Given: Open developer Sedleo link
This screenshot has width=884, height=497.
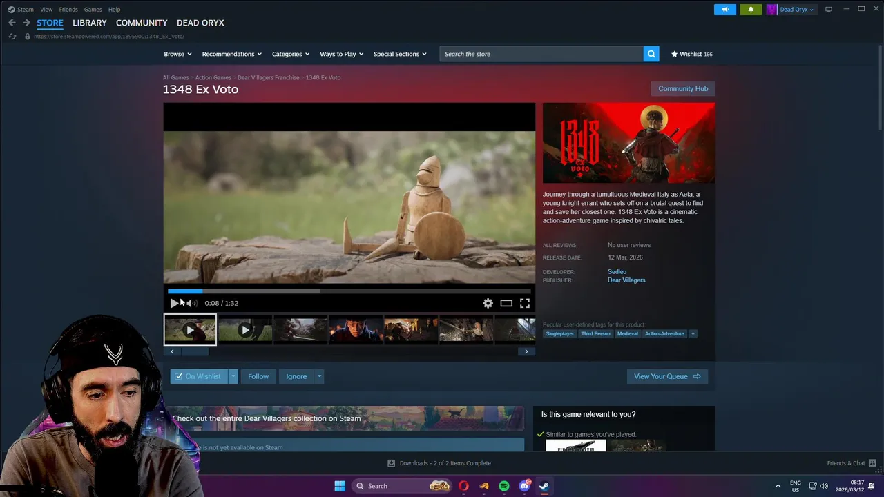Looking at the screenshot, I should [617, 272].
